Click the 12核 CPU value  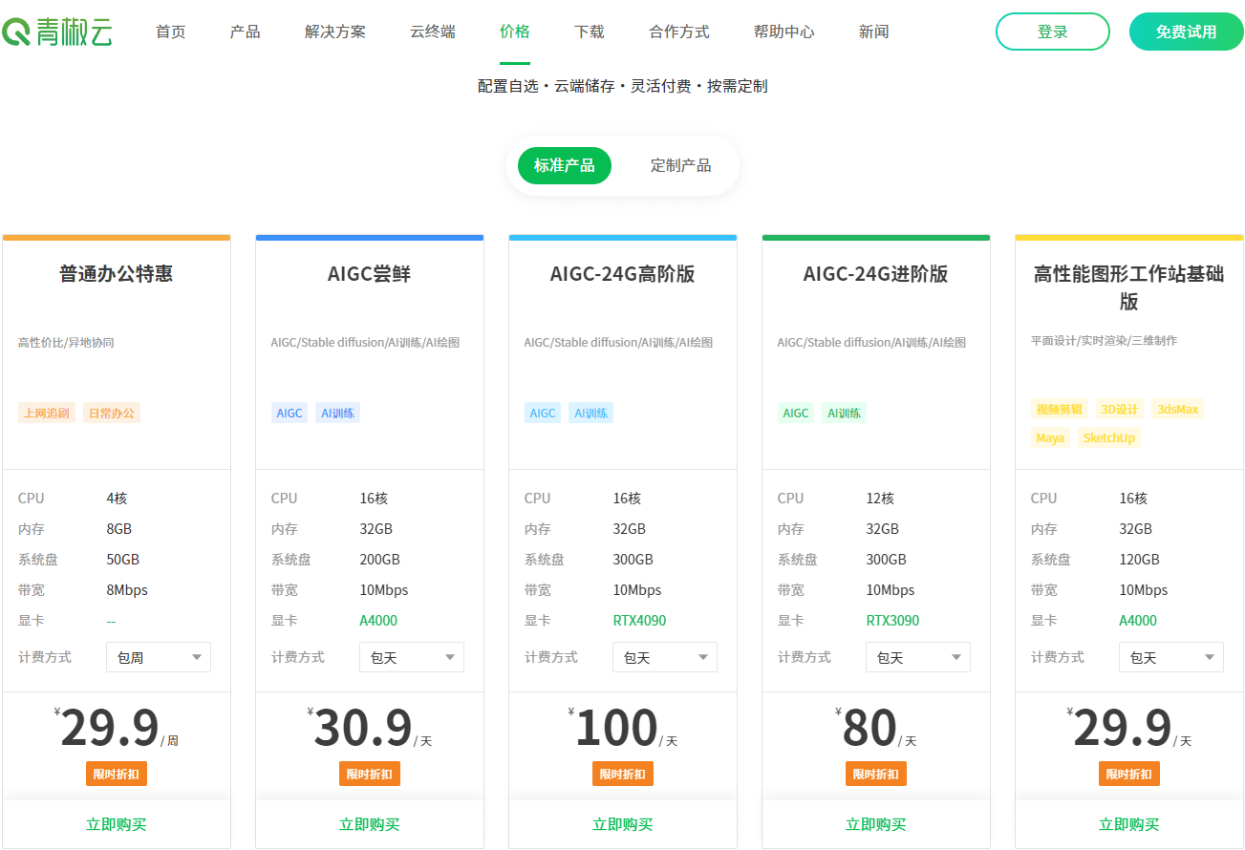click(880, 499)
